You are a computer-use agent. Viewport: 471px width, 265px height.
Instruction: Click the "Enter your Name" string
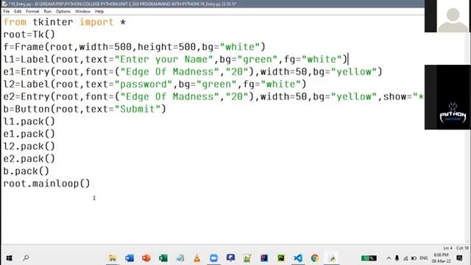point(163,59)
